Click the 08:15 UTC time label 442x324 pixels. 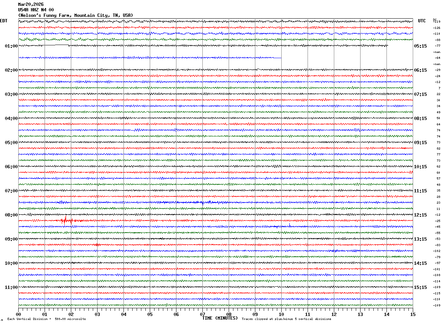click(420, 118)
